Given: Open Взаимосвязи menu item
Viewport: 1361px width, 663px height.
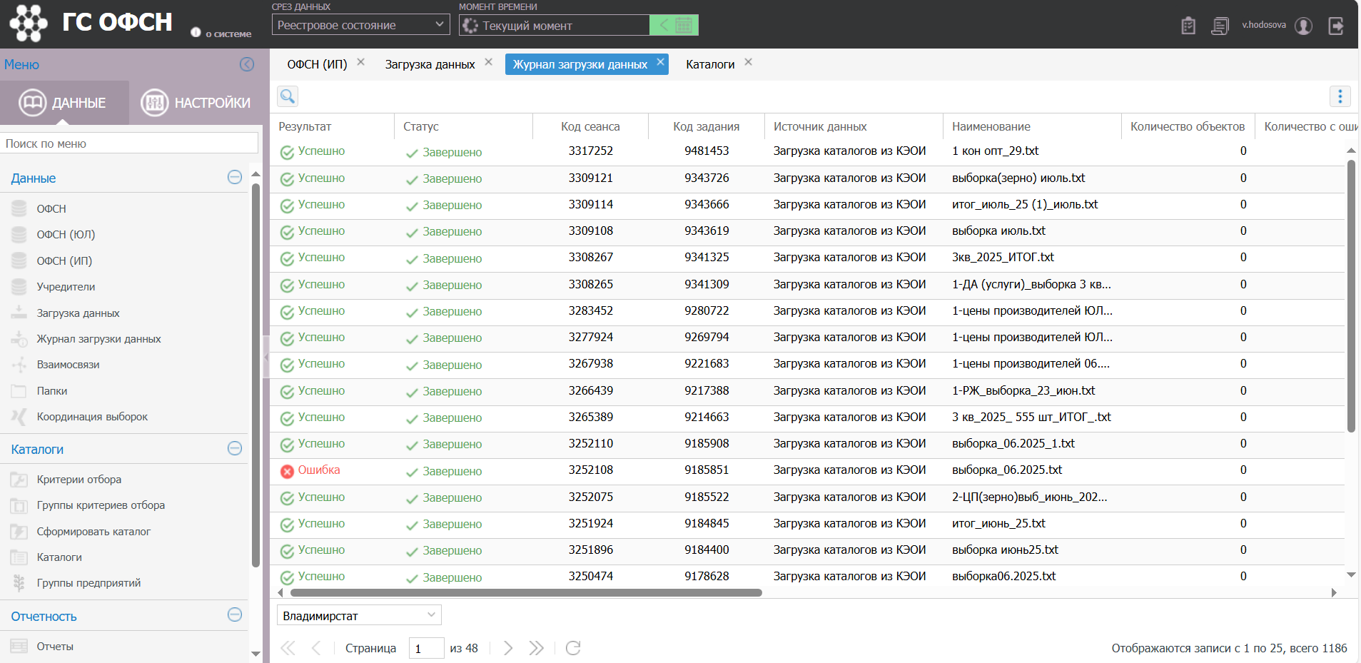Looking at the screenshot, I should point(68,364).
